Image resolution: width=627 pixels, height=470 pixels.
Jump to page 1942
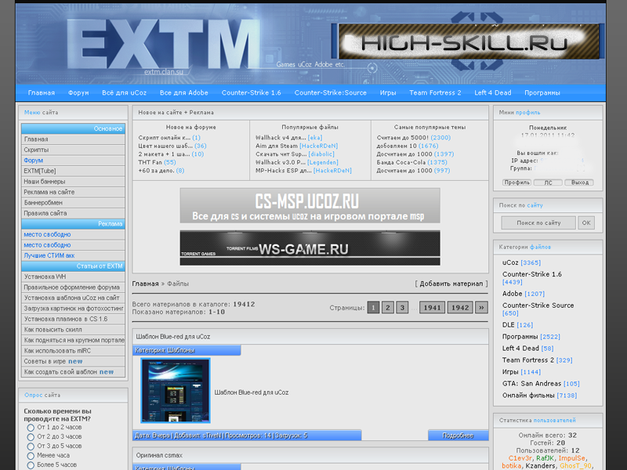point(459,308)
